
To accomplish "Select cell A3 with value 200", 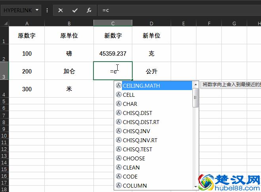I will 27,71.
